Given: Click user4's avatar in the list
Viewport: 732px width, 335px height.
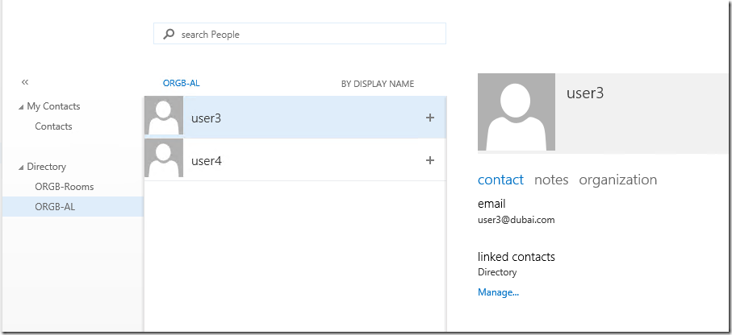Looking at the screenshot, I should coord(164,158).
